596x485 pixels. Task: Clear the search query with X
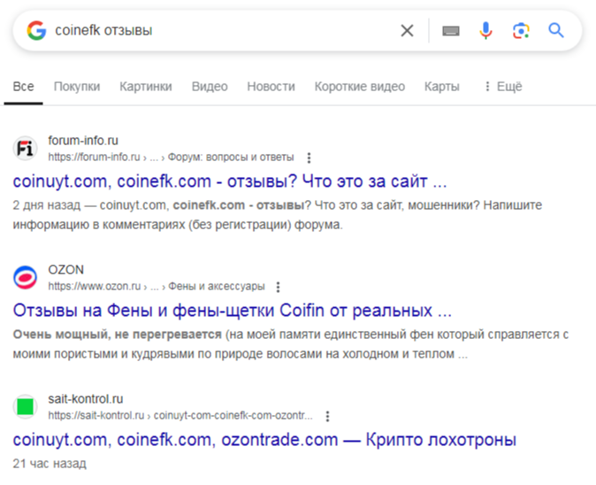[x=407, y=30]
